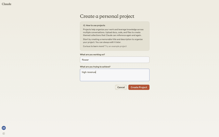Place cursor on the word flower

(x=85, y=60)
